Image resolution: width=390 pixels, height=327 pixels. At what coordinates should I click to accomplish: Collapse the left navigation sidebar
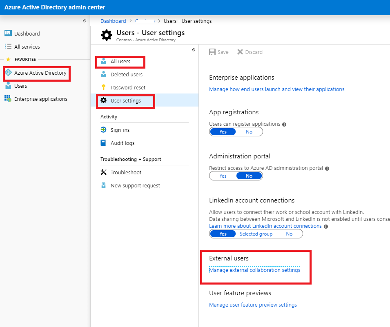[x=85, y=21]
